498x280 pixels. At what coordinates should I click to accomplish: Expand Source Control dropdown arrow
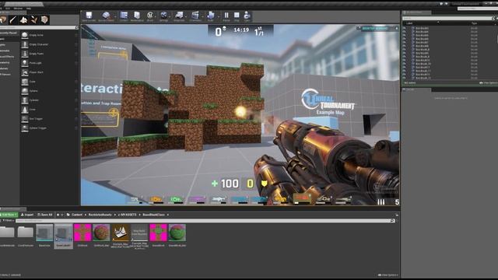pos(115,16)
